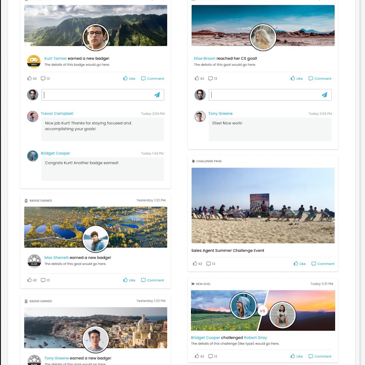
Task: Click the 'Today 3:31 PM' timestamp on New Duel
Action: (322, 284)
